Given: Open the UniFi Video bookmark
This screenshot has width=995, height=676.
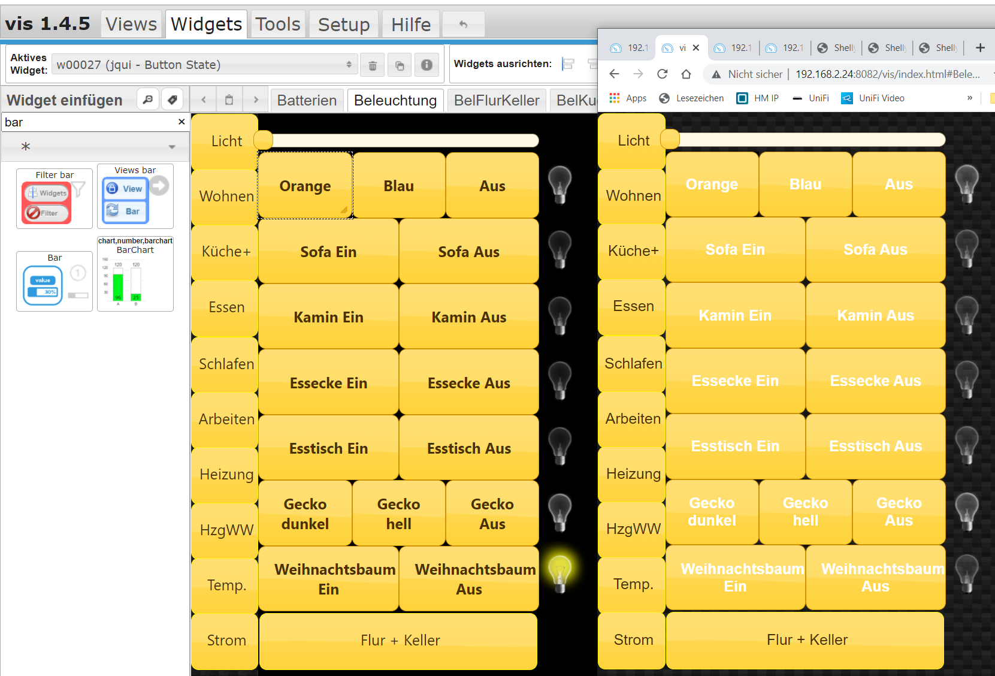Looking at the screenshot, I should point(872,98).
